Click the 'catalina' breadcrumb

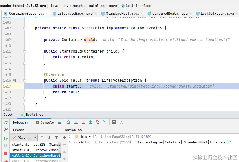point(97,6)
